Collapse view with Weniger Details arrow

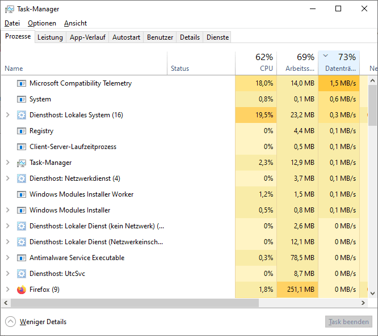(x=11, y=322)
